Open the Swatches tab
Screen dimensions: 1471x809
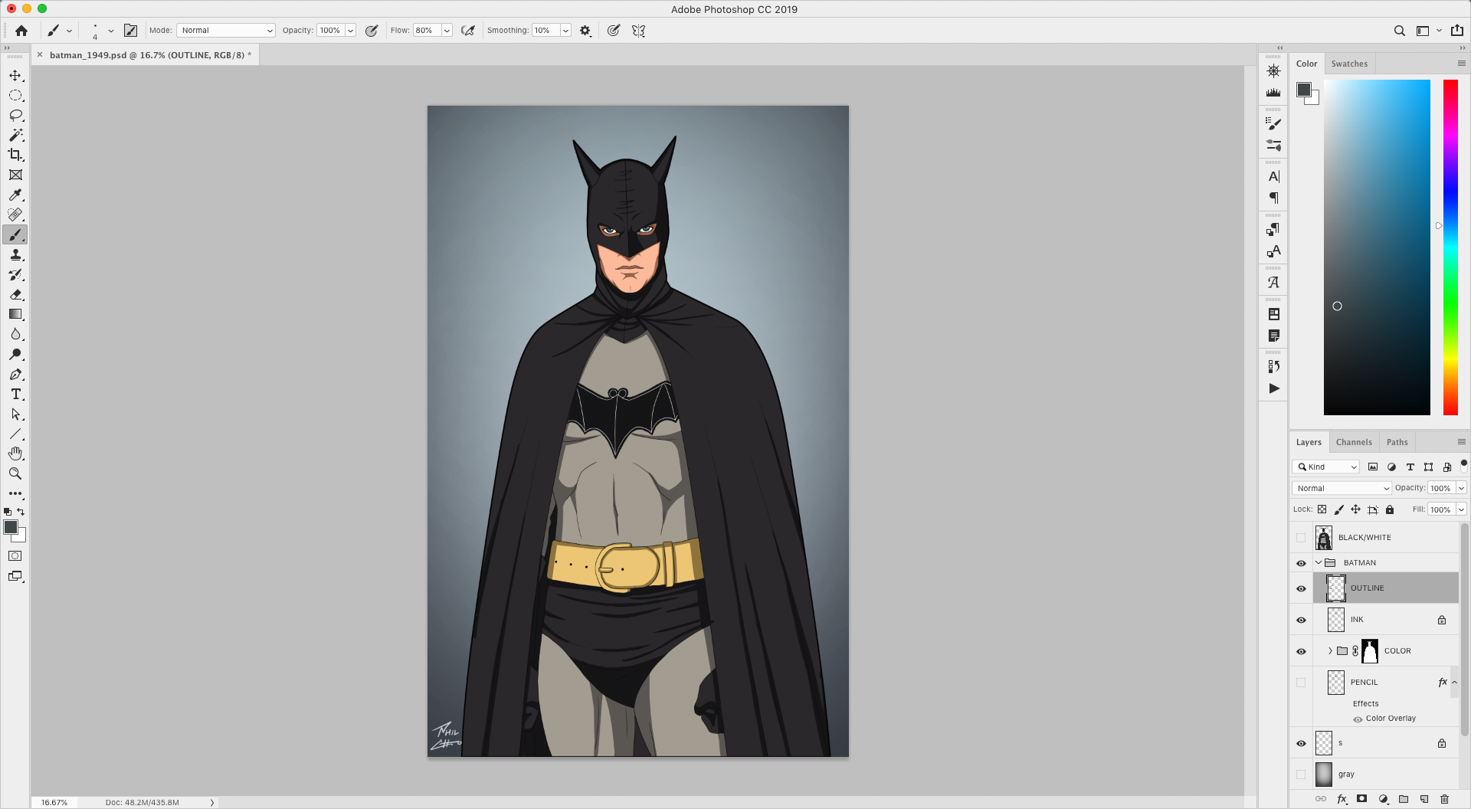click(1349, 64)
